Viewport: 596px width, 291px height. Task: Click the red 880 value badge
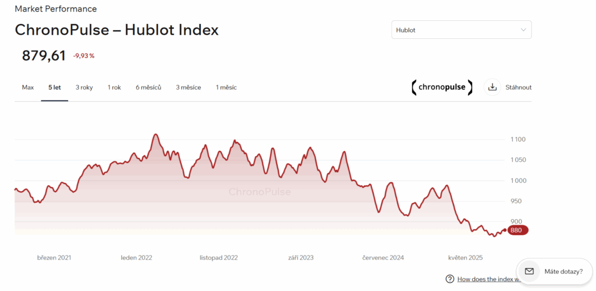[517, 230]
